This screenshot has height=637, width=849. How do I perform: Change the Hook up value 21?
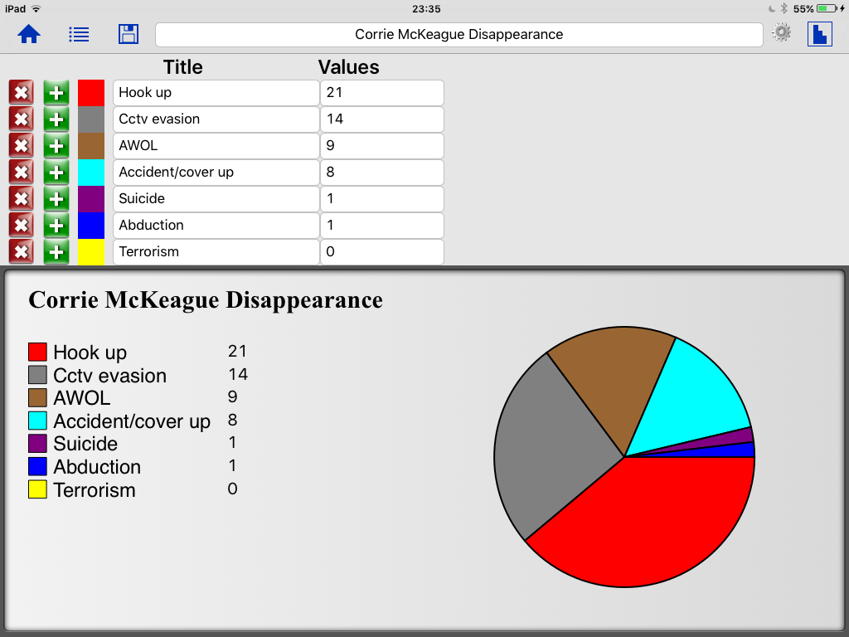(x=381, y=93)
